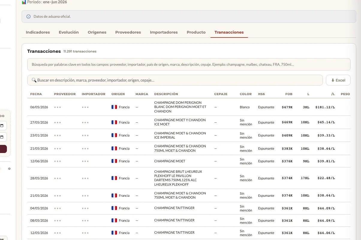Click the COLOR column header
The height and width of the screenshot is (240, 361).
pos(246,94)
